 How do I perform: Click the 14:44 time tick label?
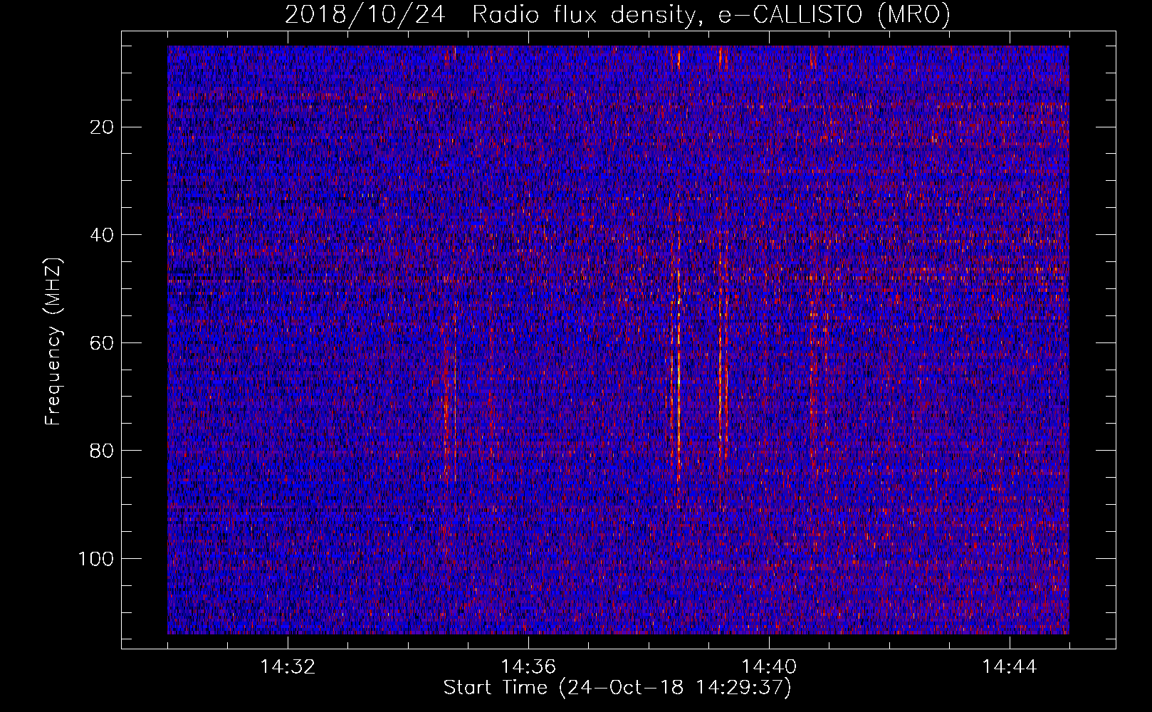(1010, 667)
